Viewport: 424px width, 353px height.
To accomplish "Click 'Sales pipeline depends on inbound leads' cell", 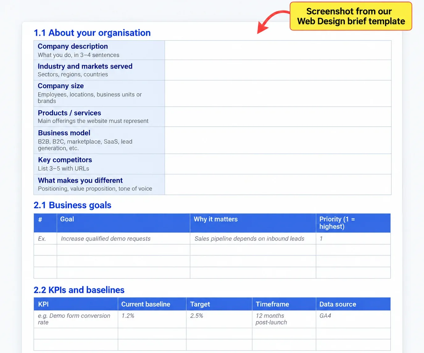I will [x=253, y=238].
